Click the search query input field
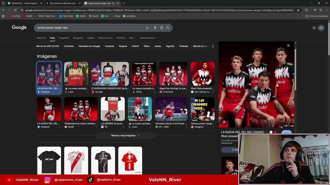 point(90,28)
